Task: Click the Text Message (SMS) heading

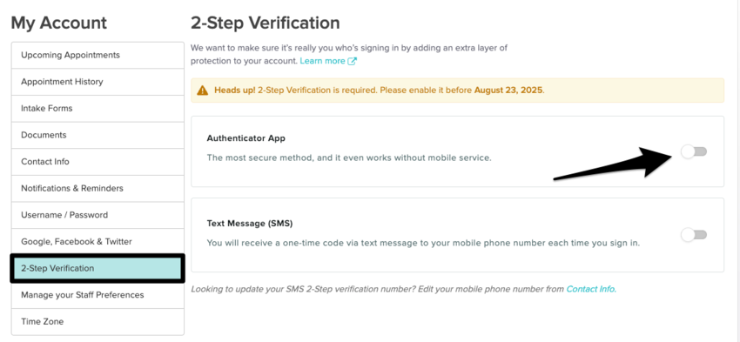Action: pyautogui.click(x=250, y=223)
